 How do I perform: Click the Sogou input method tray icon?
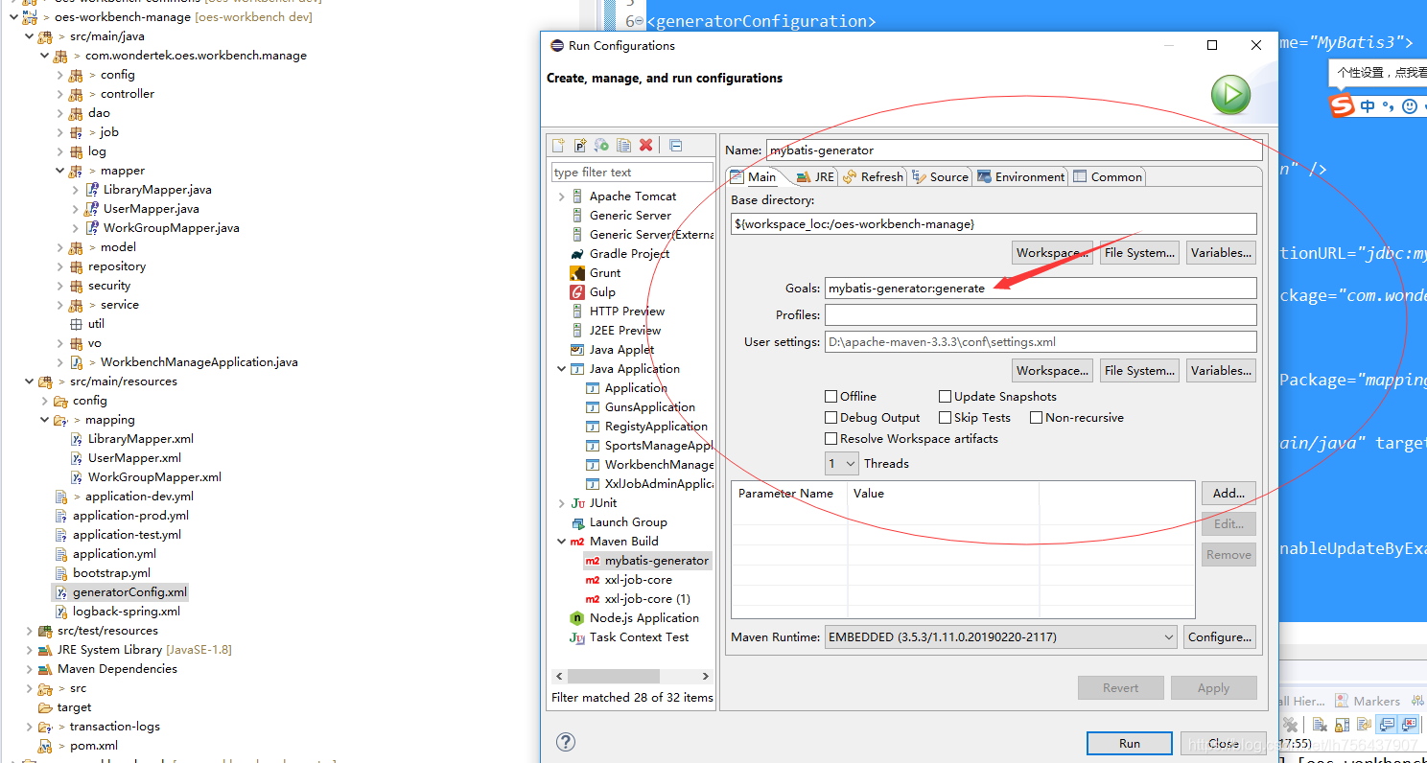(x=1341, y=105)
